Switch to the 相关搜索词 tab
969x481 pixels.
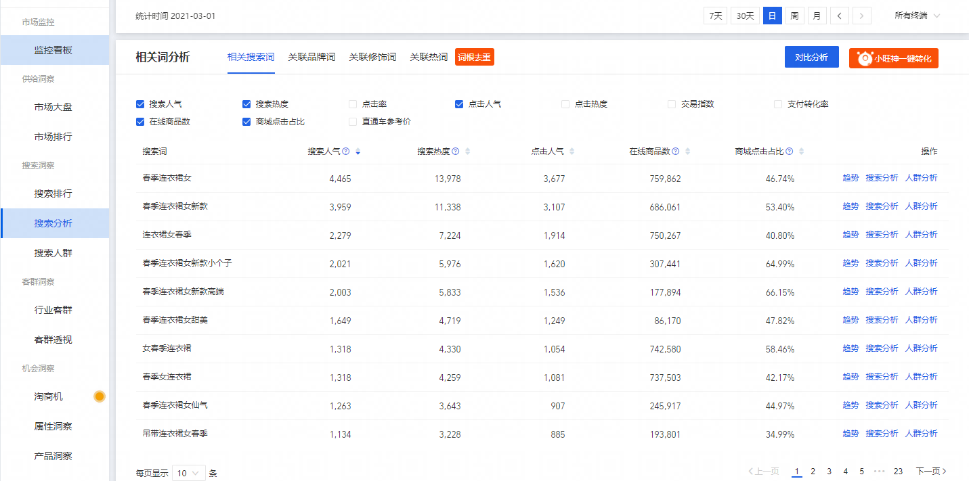[251, 58]
